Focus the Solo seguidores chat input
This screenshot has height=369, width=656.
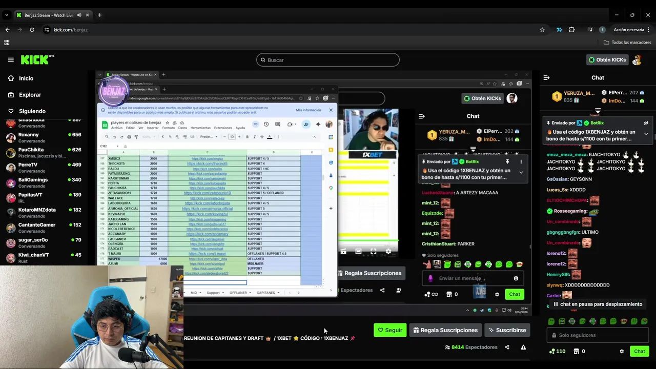(x=598, y=335)
